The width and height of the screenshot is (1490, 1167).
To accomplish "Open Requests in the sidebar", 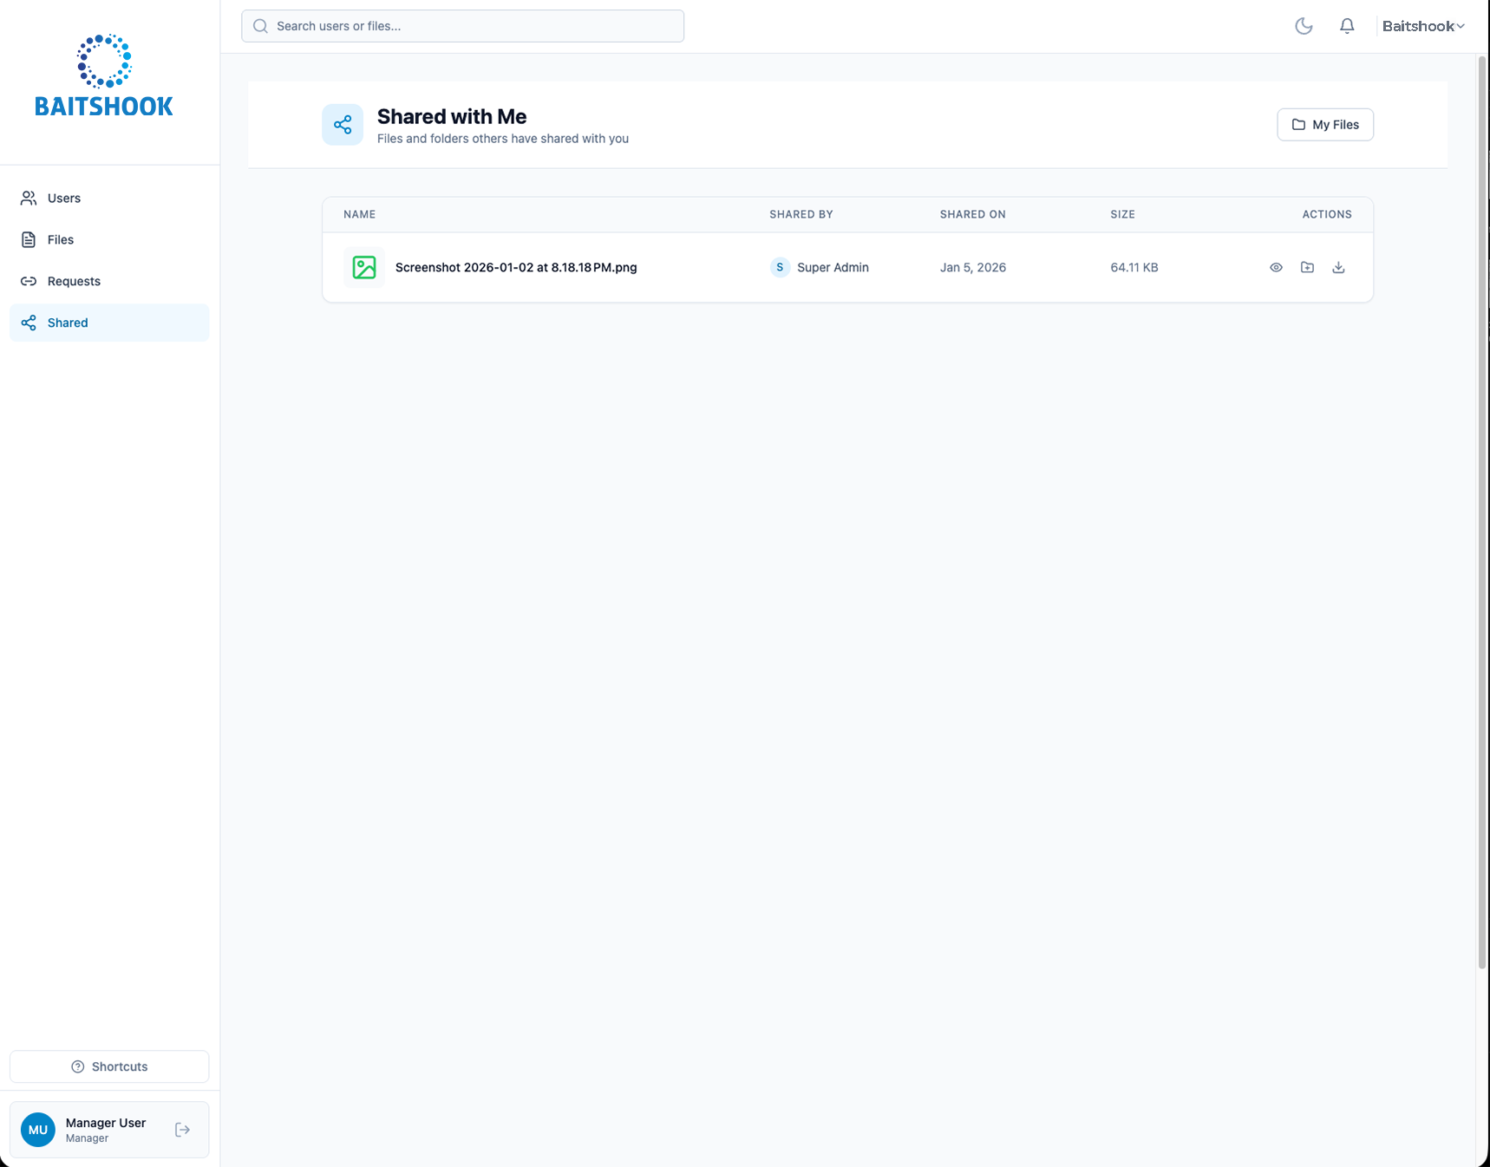I will click(x=74, y=281).
